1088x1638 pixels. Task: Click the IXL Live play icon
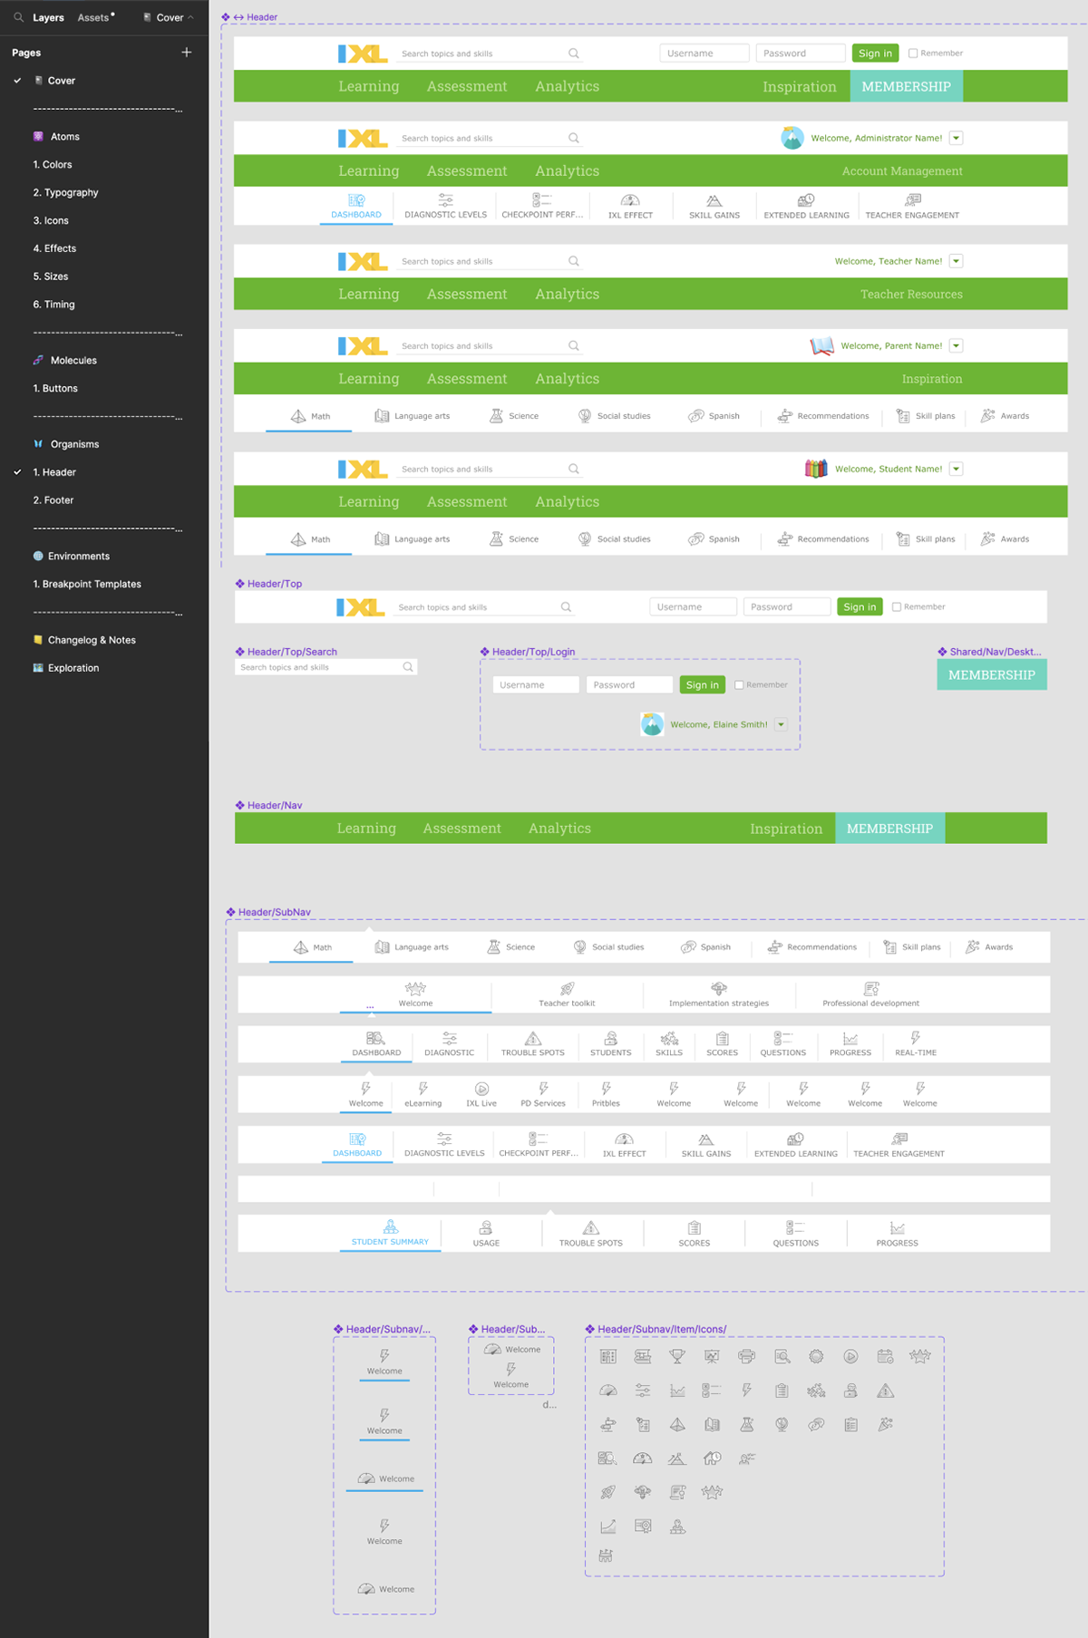coord(481,1089)
